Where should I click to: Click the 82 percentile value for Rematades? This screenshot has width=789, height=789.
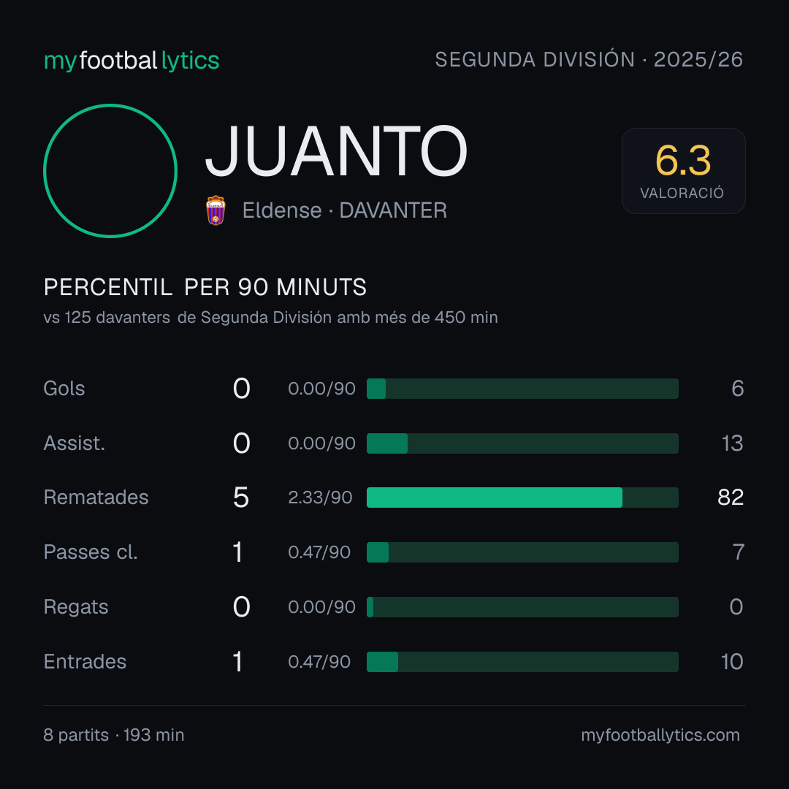pyautogui.click(x=731, y=498)
